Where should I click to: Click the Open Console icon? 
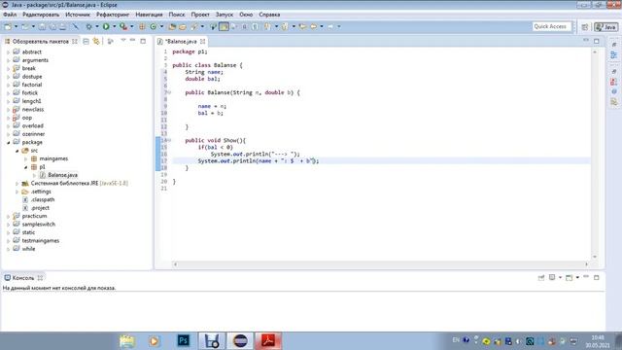click(569, 277)
